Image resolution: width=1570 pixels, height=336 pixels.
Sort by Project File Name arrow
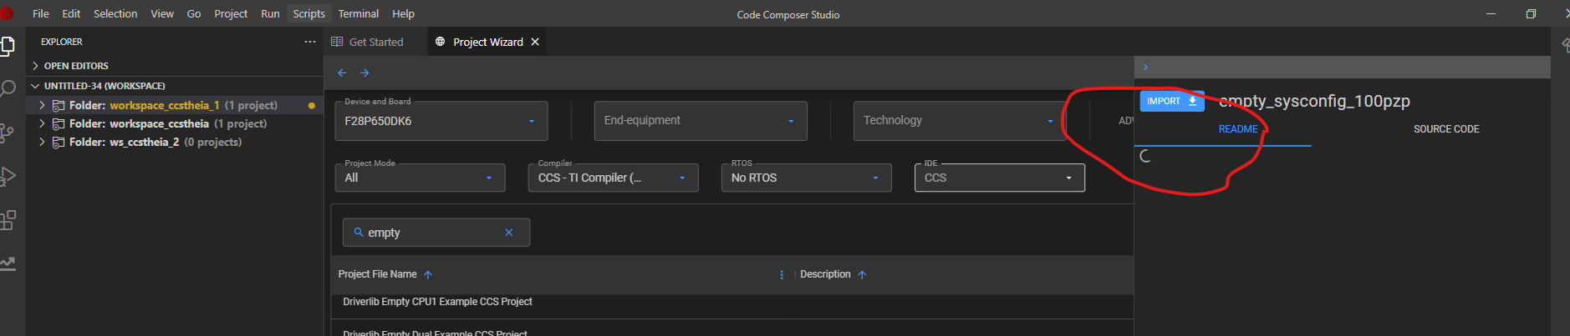428,274
